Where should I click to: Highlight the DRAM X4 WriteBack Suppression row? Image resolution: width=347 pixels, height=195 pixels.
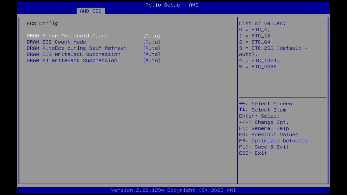[72, 60]
